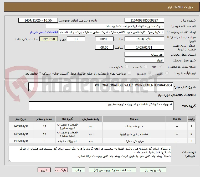
Task: Click the price validity date 1405/01/31 field
Action: pos(144,48)
